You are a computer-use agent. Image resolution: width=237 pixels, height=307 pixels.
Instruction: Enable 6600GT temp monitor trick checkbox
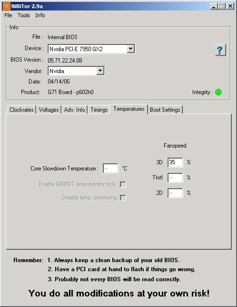click(x=123, y=184)
